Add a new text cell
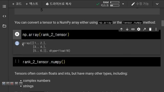Viewport: 164px width, 92px height. [32, 4]
